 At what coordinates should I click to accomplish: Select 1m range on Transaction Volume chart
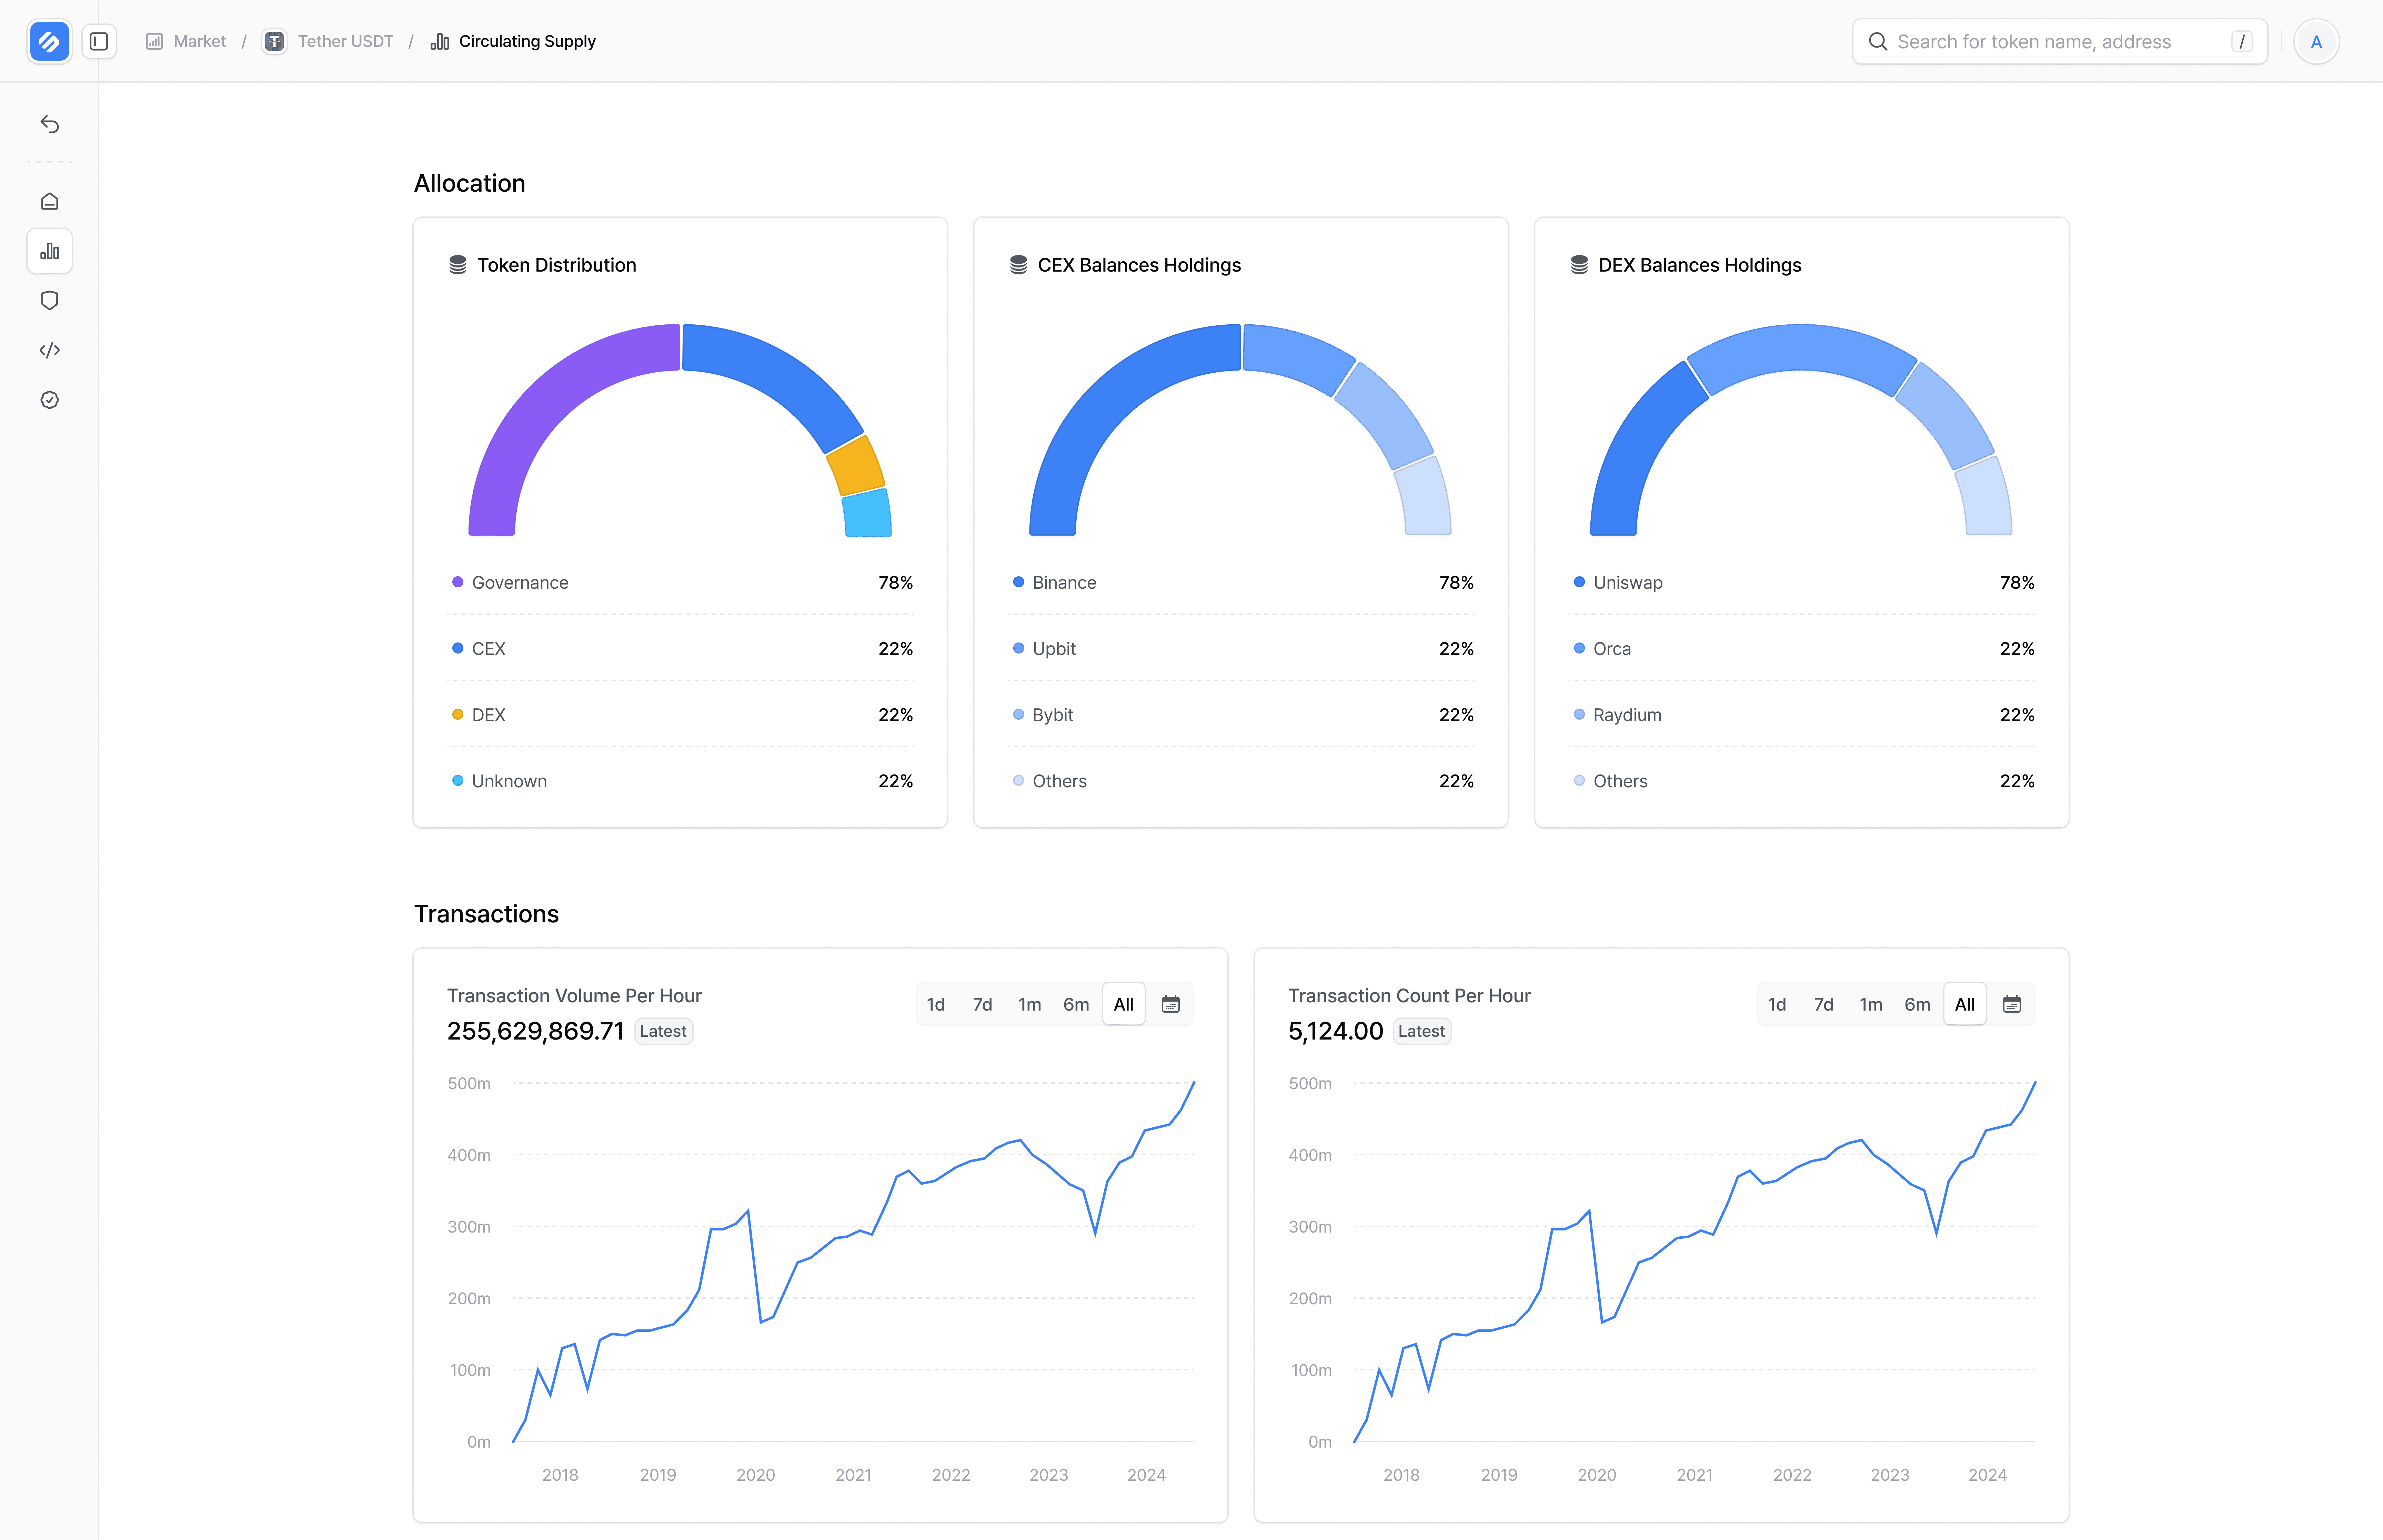(1029, 1004)
